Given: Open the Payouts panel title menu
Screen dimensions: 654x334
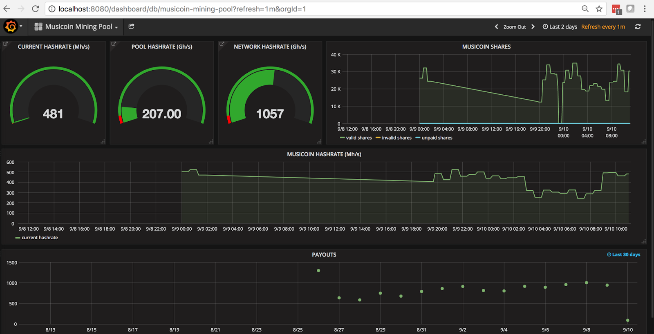Looking at the screenshot, I should 324,255.
